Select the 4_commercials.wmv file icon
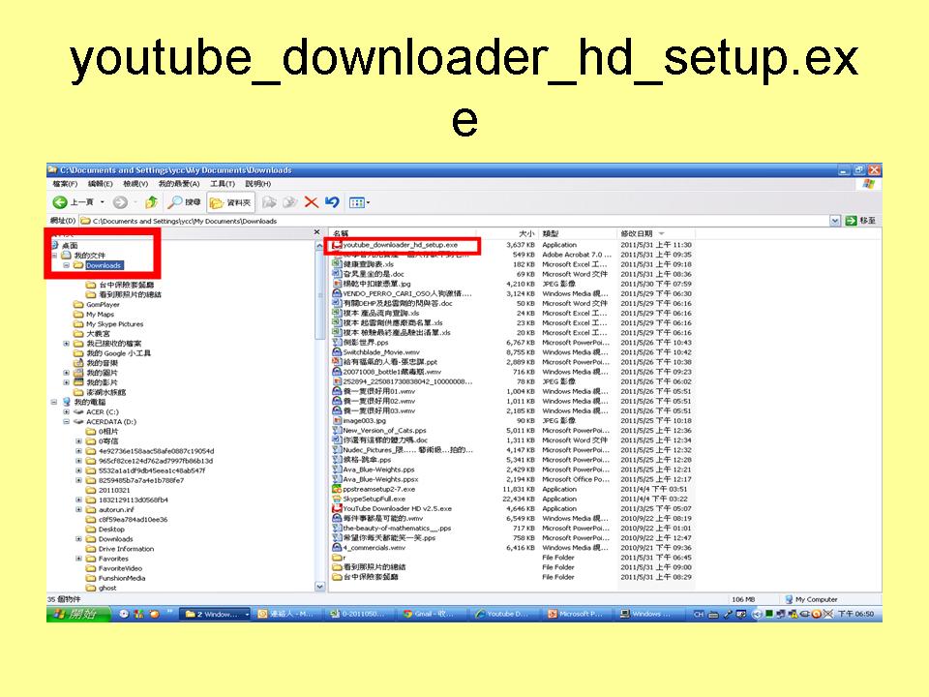Image resolution: width=929 pixels, height=697 pixels. coord(337,548)
